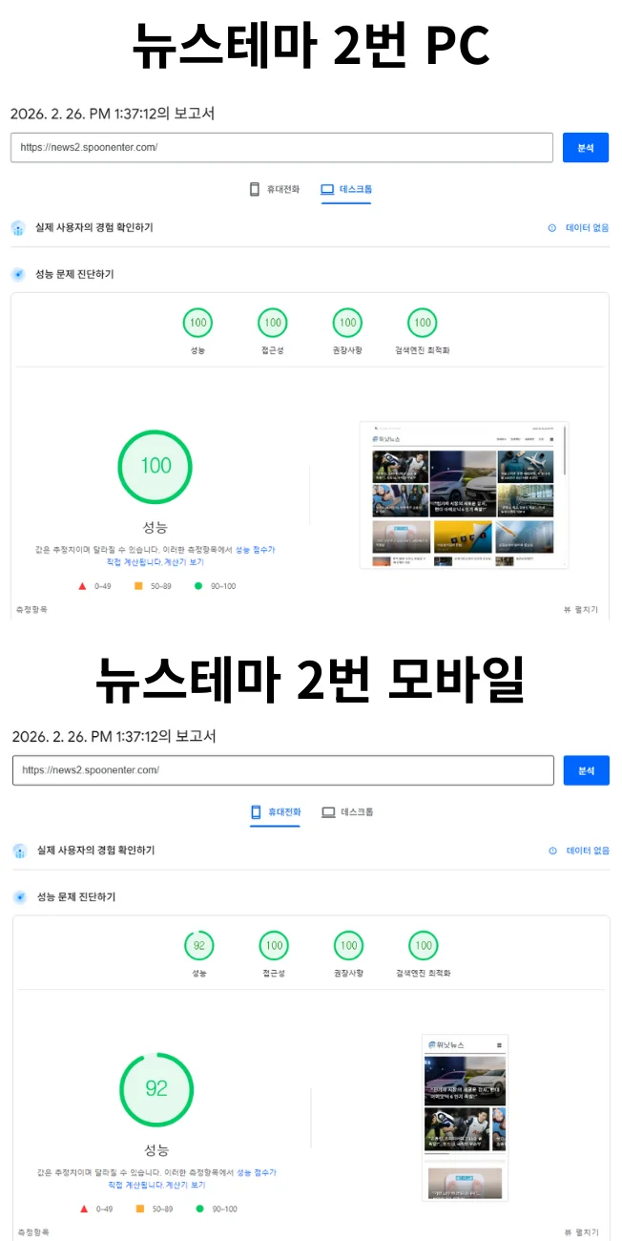Click 실제 사용자의 경험 확인하기 heading in PC report
The height and width of the screenshot is (1241, 622).
coord(93,228)
